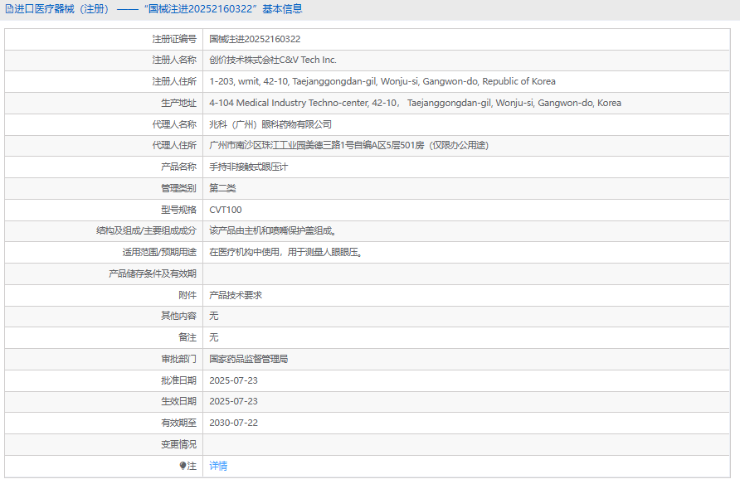Click the expiry date 2030-07-22
The width and height of the screenshot is (740, 484).
click(233, 423)
